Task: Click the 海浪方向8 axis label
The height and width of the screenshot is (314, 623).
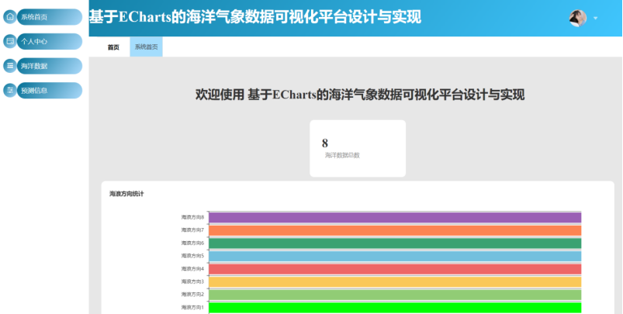Action: [x=192, y=217]
